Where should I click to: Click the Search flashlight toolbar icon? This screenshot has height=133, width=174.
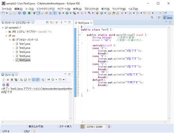point(122,13)
